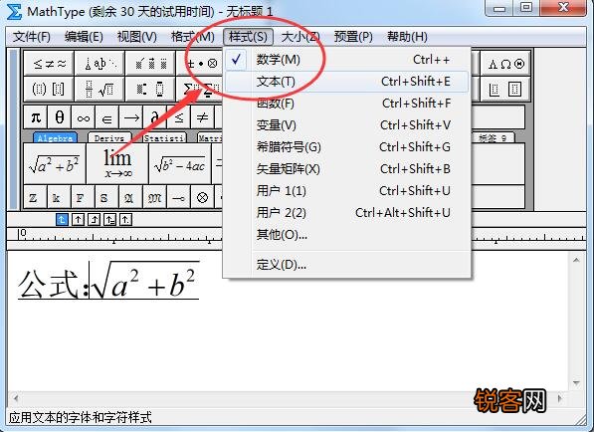The height and width of the screenshot is (432, 594).
Task: Select the second tab-stop alignment button
Action: (x=78, y=219)
